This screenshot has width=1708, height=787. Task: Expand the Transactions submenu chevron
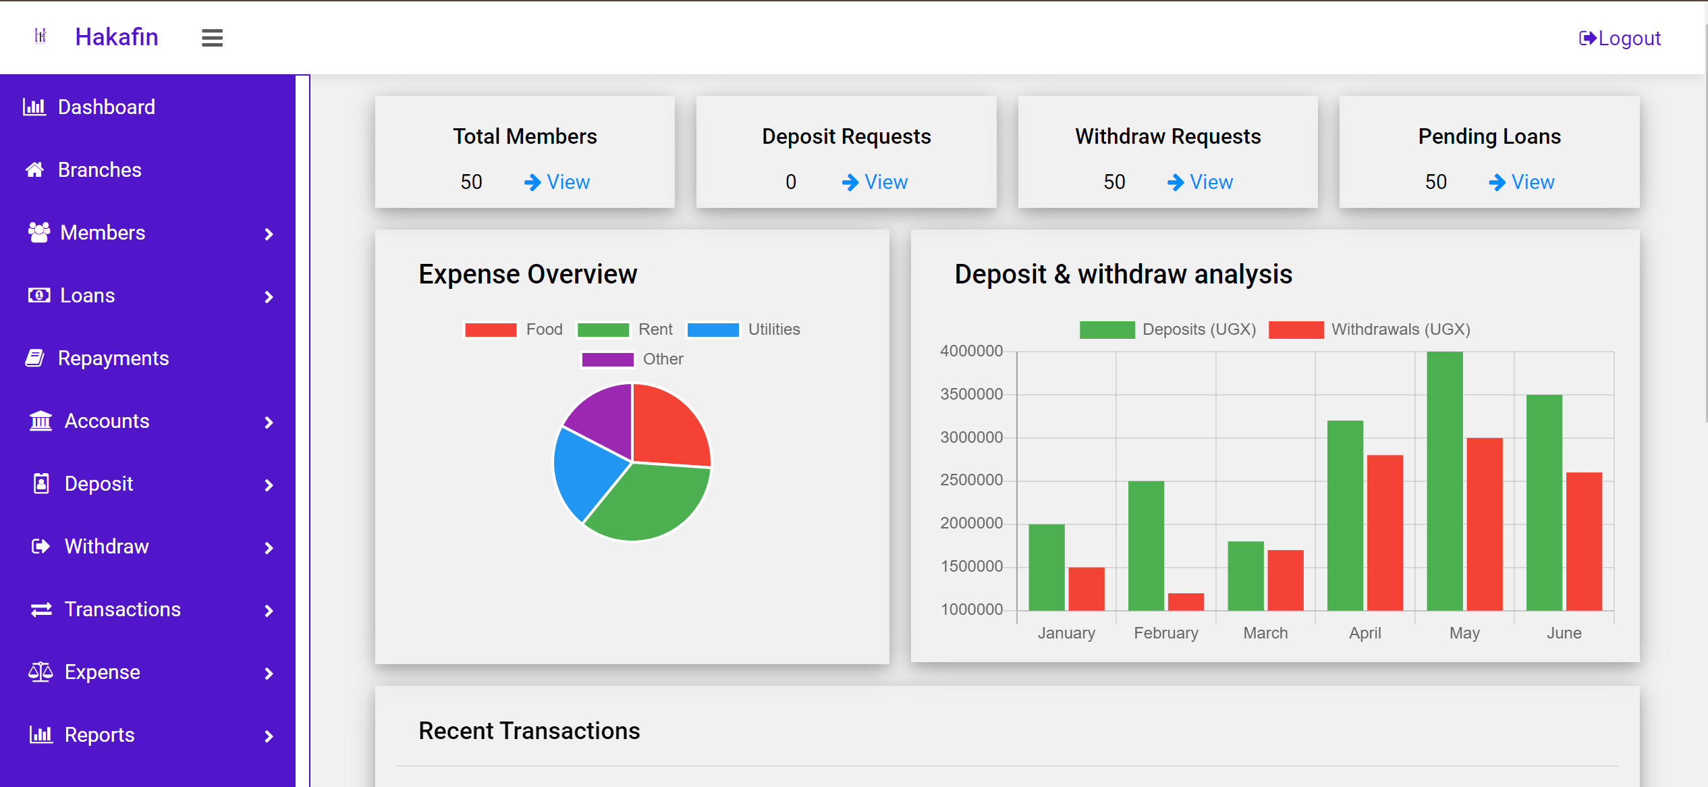[269, 611]
